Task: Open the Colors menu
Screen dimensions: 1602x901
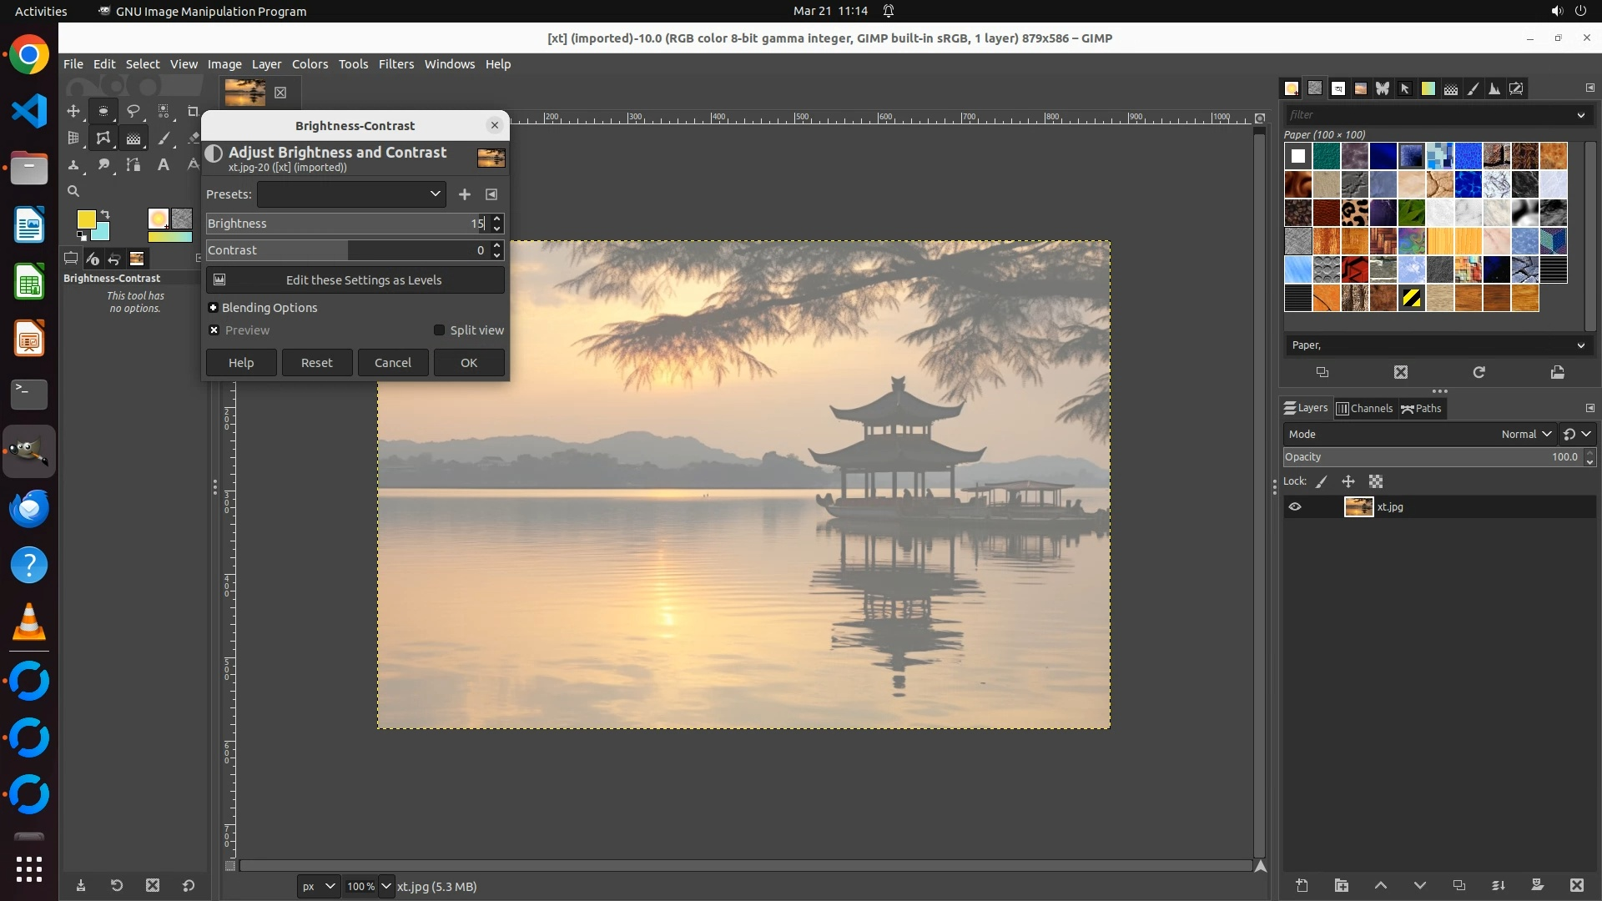Action: point(310,64)
